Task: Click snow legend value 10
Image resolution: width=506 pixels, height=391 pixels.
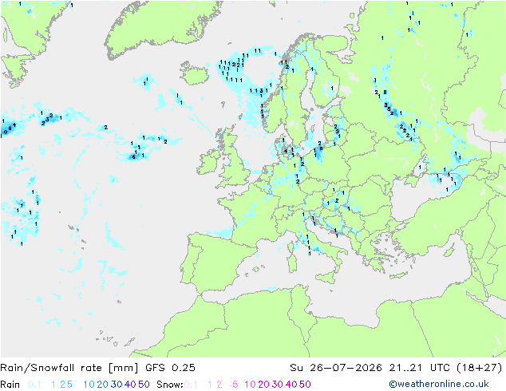Action: tap(250, 385)
